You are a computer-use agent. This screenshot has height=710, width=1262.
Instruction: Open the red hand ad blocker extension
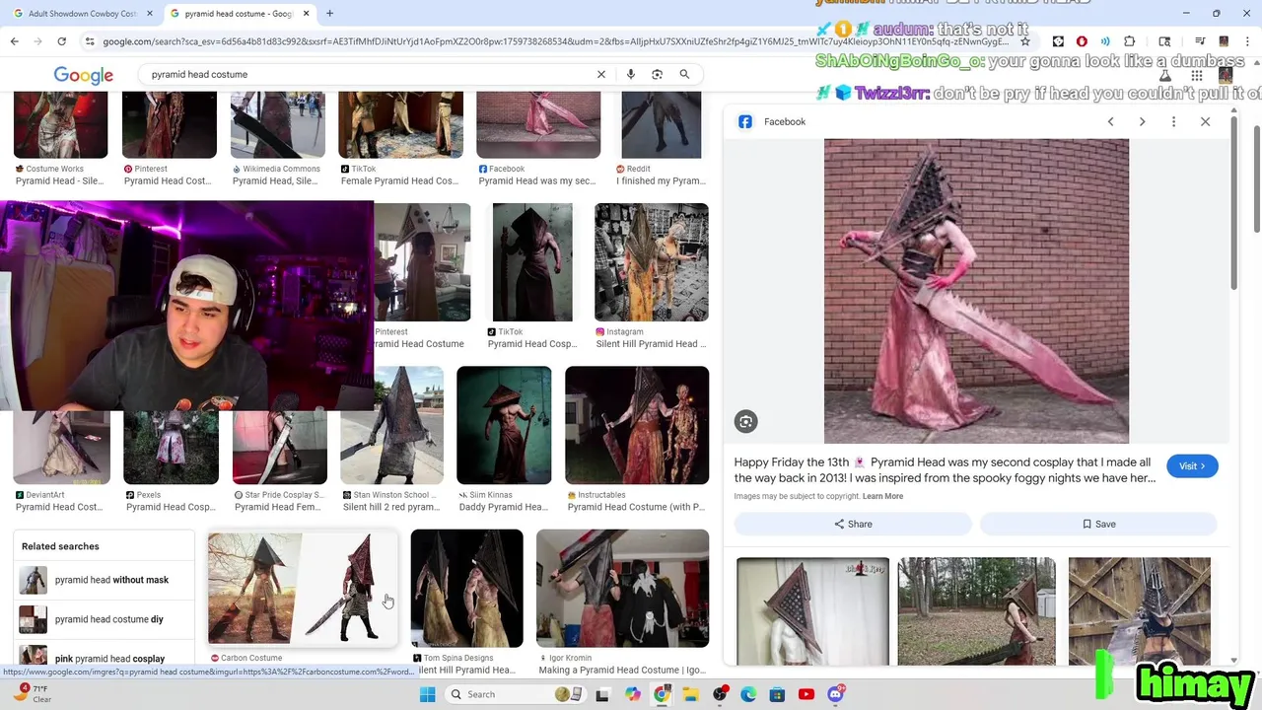click(1082, 41)
